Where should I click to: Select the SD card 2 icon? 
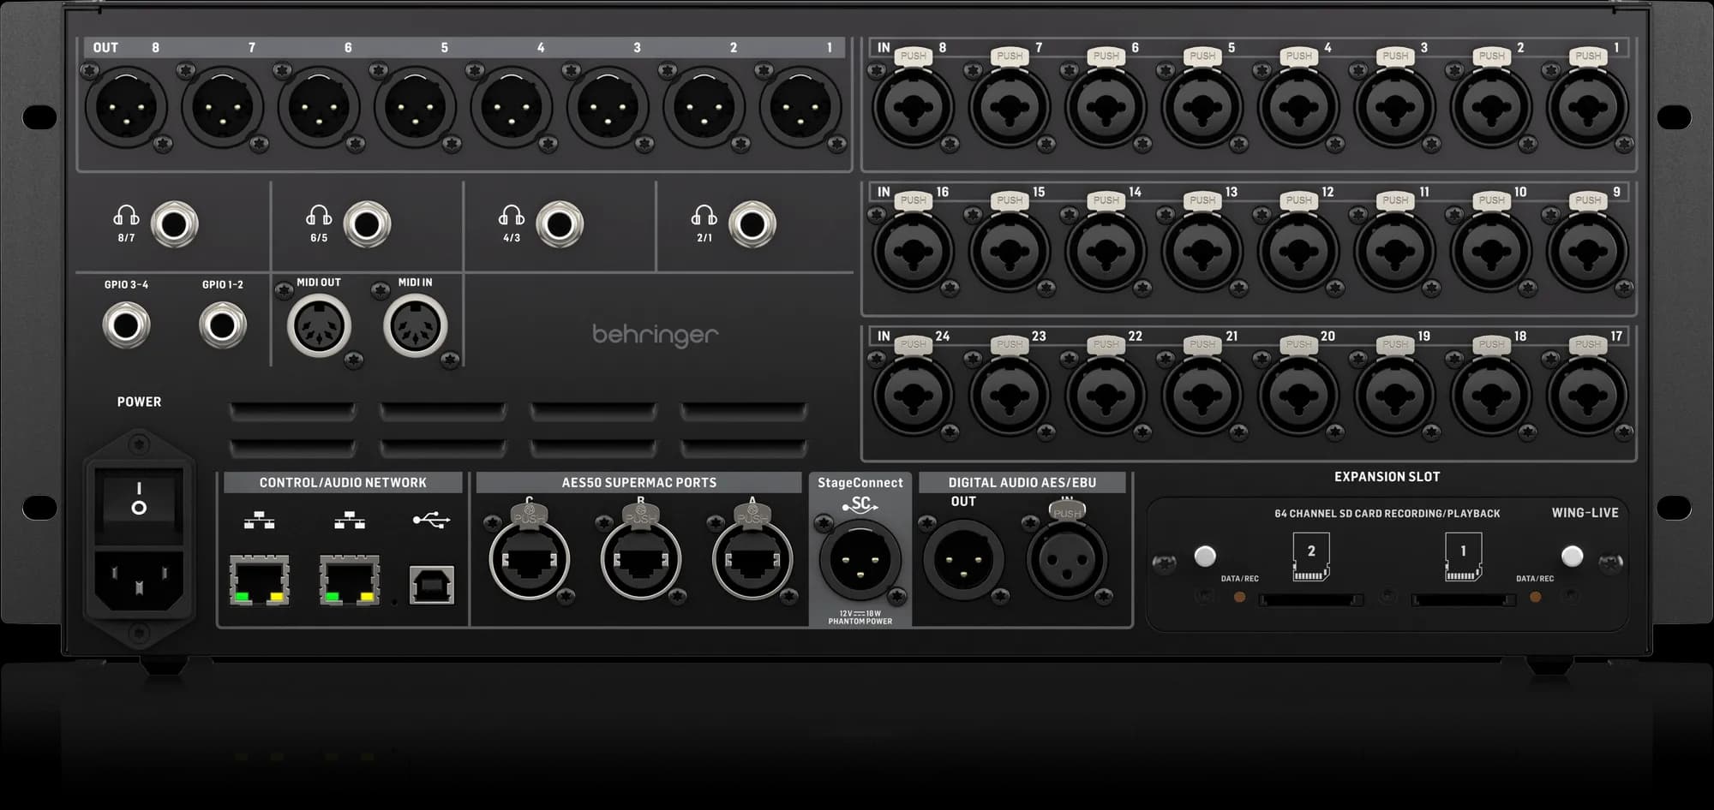coord(1311,557)
